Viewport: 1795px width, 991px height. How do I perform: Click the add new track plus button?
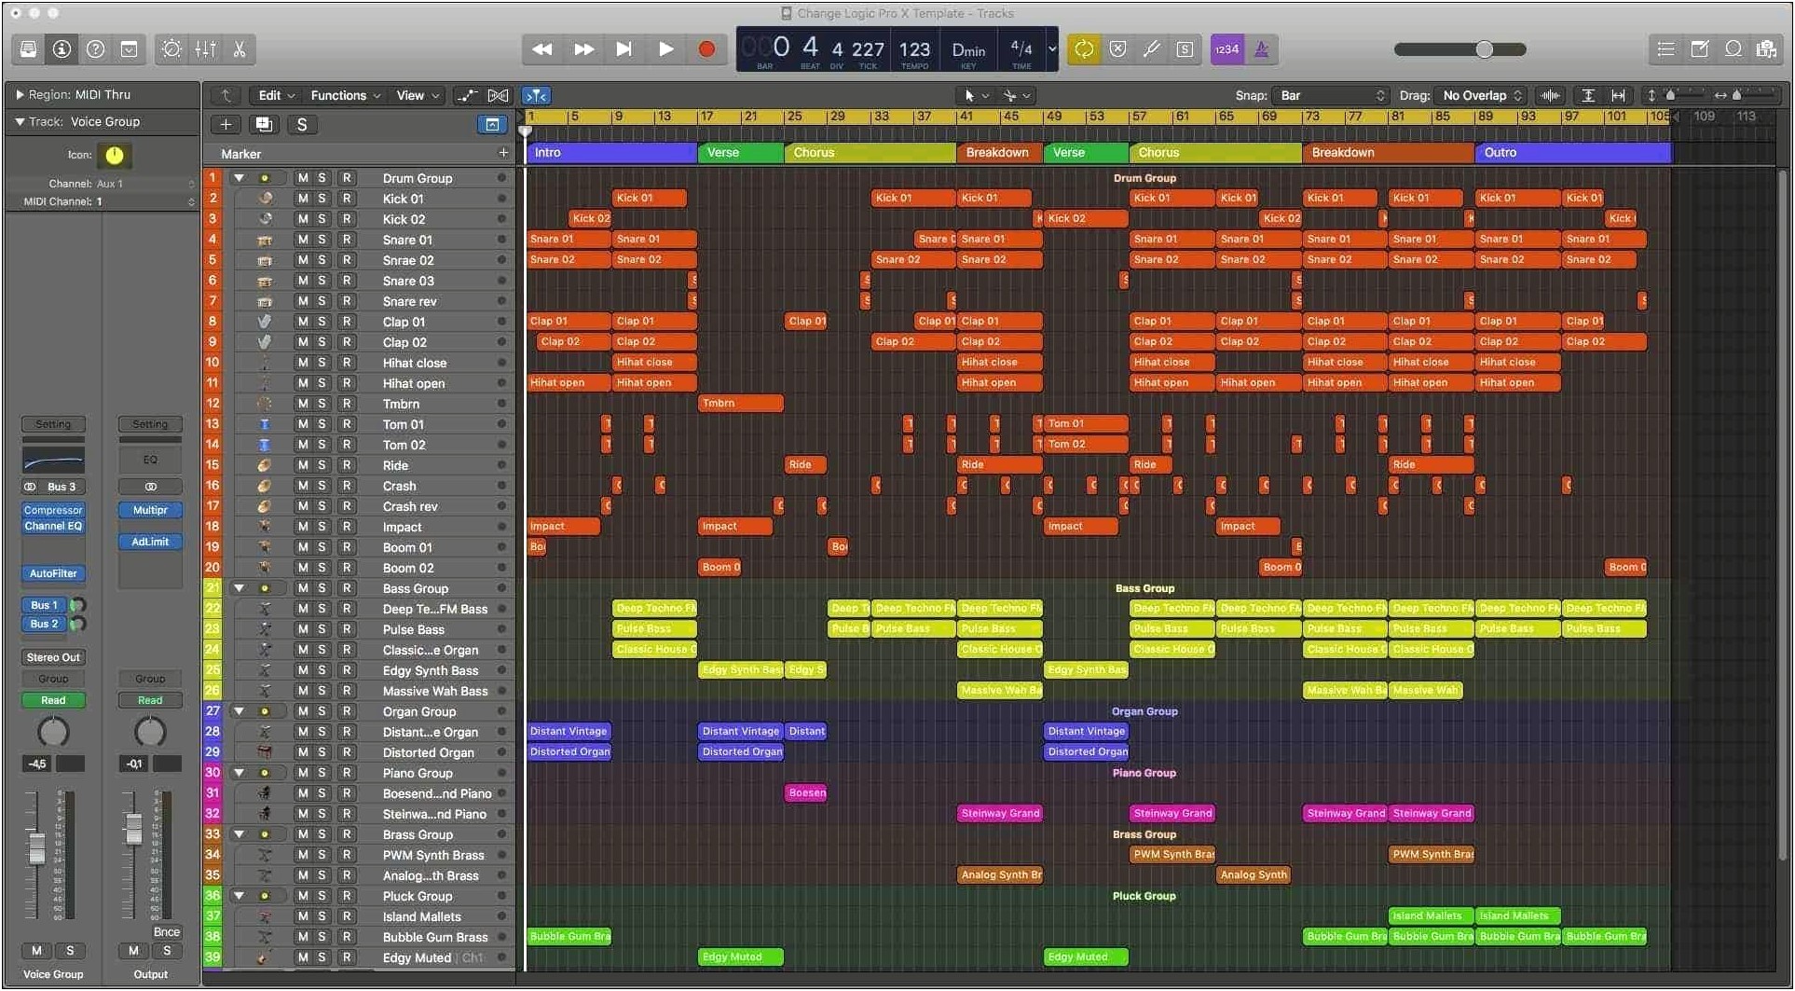tap(226, 125)
